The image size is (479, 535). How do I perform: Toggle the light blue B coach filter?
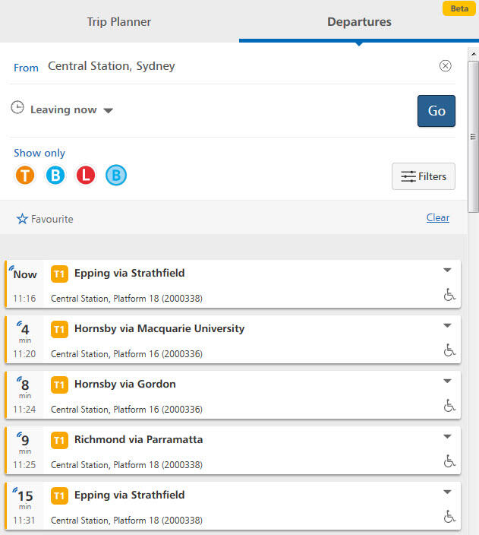116,175
